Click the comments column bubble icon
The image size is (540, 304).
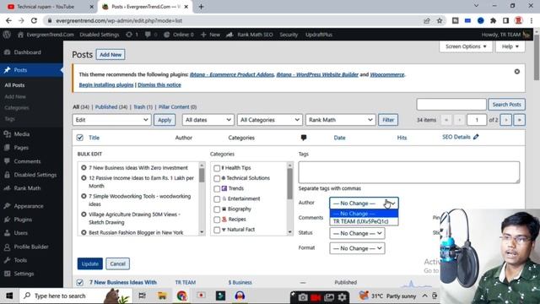coord(304,138)
